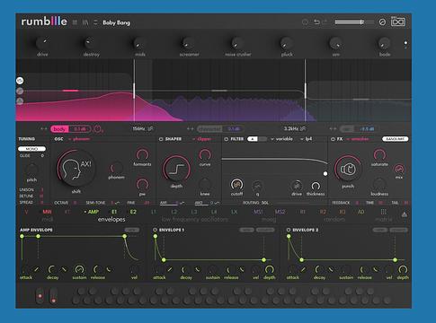Viewport: 436px width, 323px height.
Task: Click the drive macro knob
Action: pyautogui.click(x=42, y=44)
